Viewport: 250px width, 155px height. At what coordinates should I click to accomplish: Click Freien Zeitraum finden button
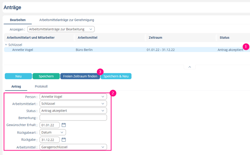coord(80,76)
